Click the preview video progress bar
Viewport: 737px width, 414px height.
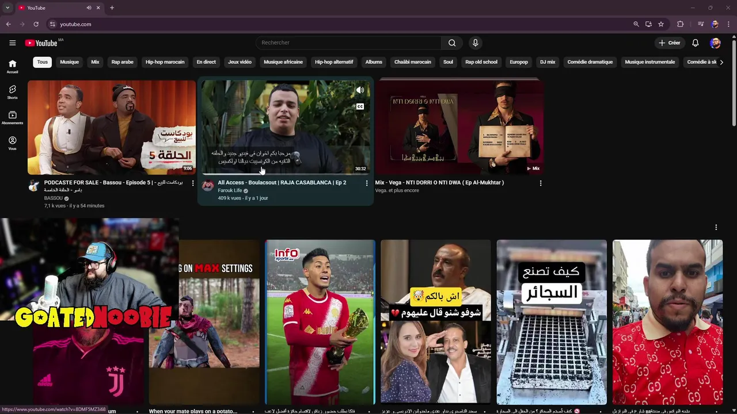click(x=286, y=173)
